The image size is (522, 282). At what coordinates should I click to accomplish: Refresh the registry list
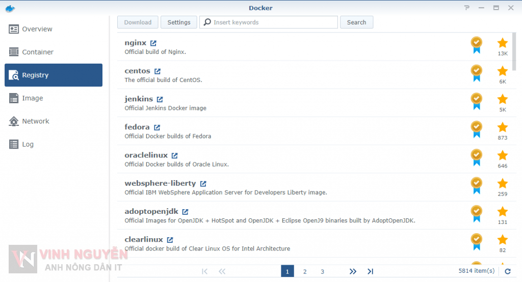pos(507,271)
